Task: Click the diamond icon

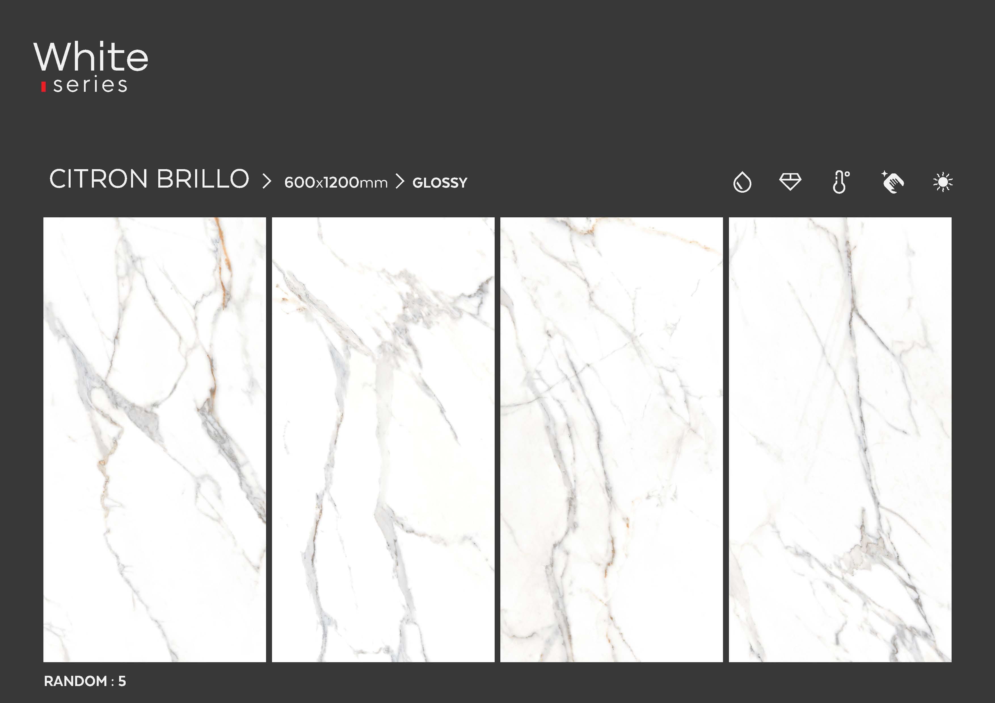Action: click(790, 181)
